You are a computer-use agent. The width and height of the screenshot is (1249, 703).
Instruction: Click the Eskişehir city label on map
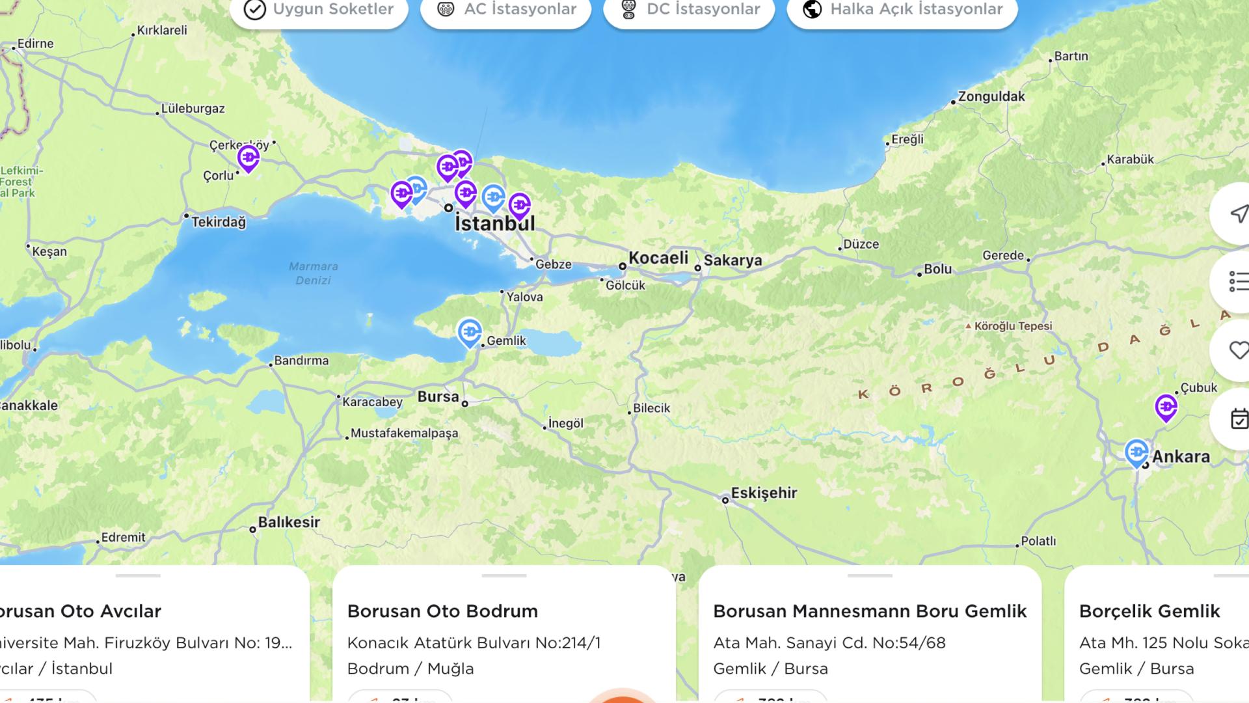click(x=764, y=493)
